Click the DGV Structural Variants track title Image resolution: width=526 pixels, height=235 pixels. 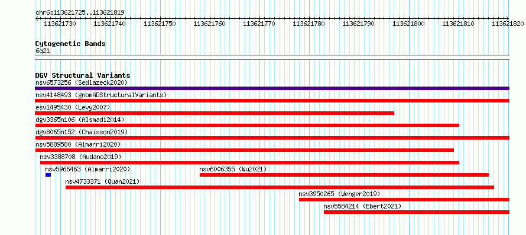point(83,75)
